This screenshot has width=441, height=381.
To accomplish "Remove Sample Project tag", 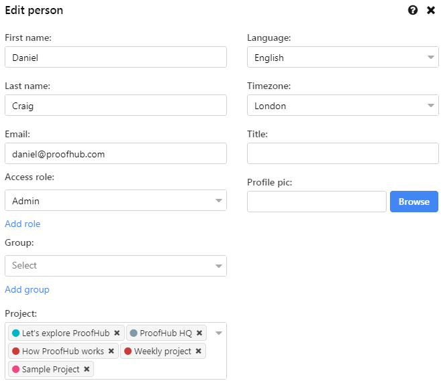I will (x=87, y=369).
